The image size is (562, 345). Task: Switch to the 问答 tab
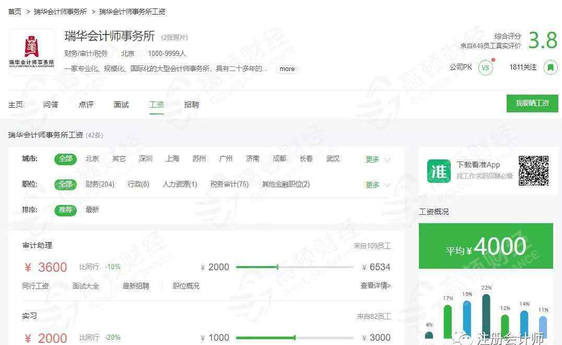click(x=51, y=105)
